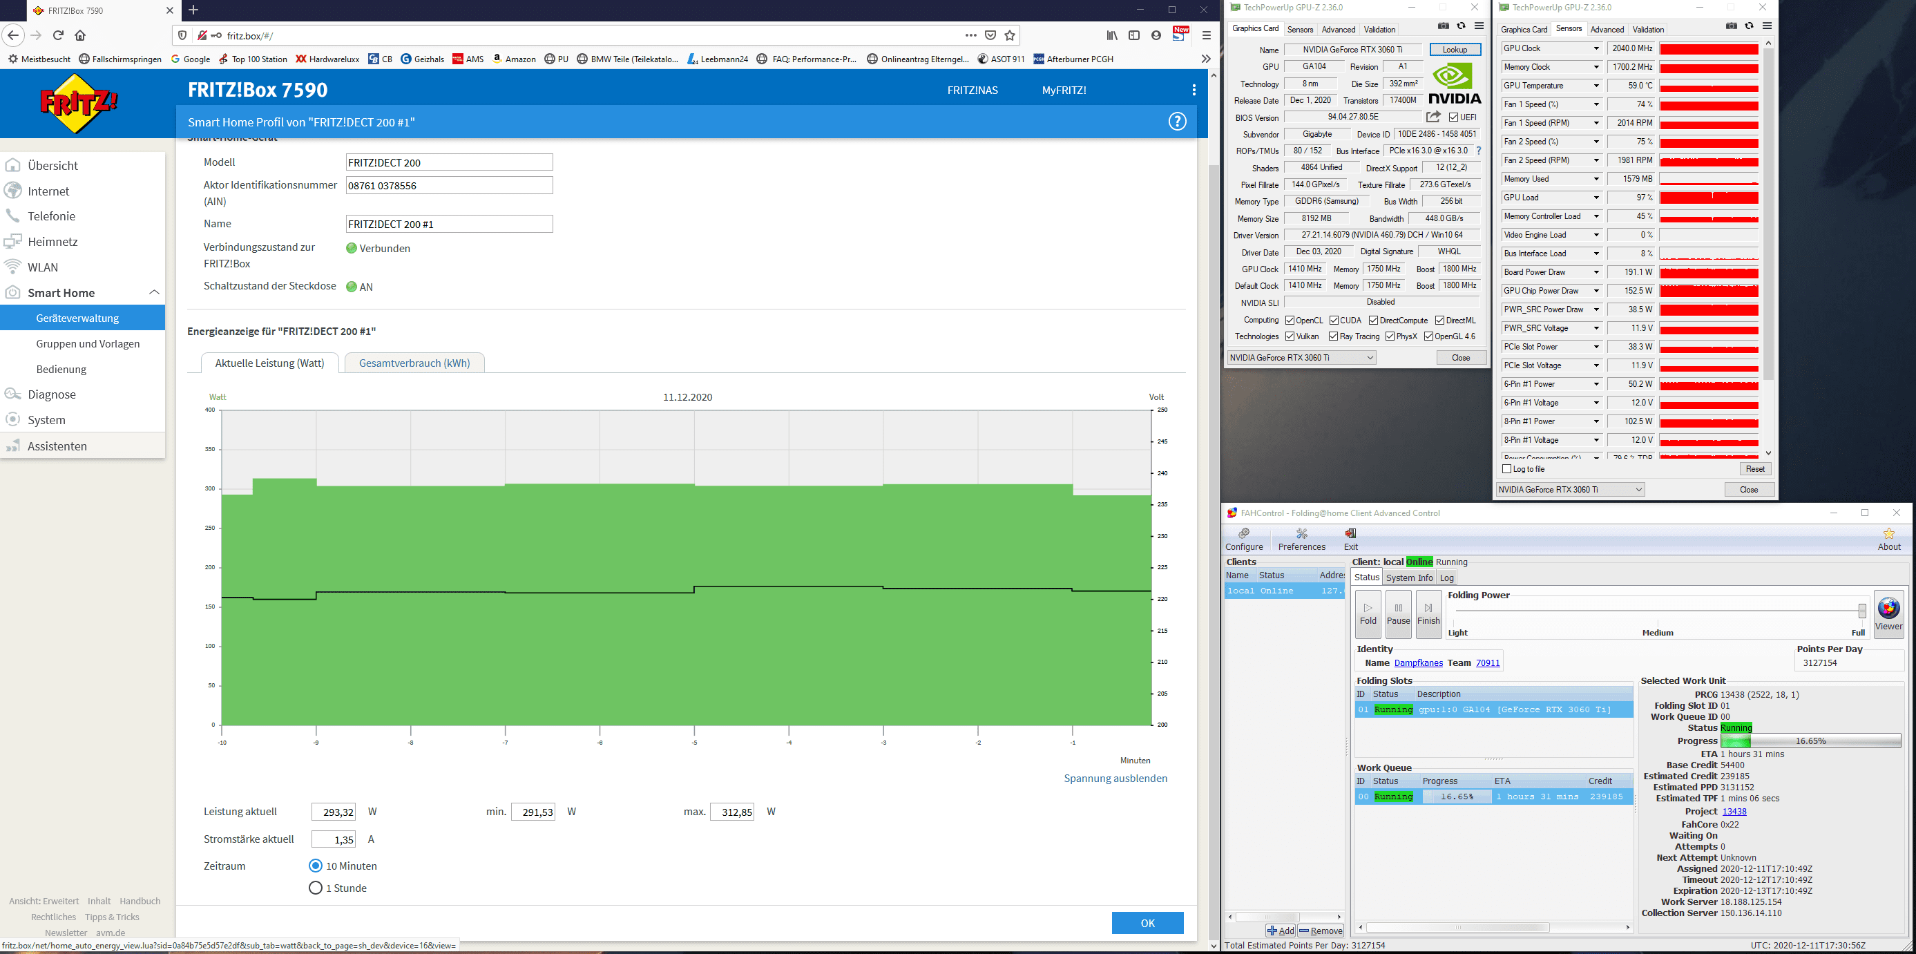
Task: Click GPU-Z Sensors vertical scrollbar
Action: click(1768, 216)
